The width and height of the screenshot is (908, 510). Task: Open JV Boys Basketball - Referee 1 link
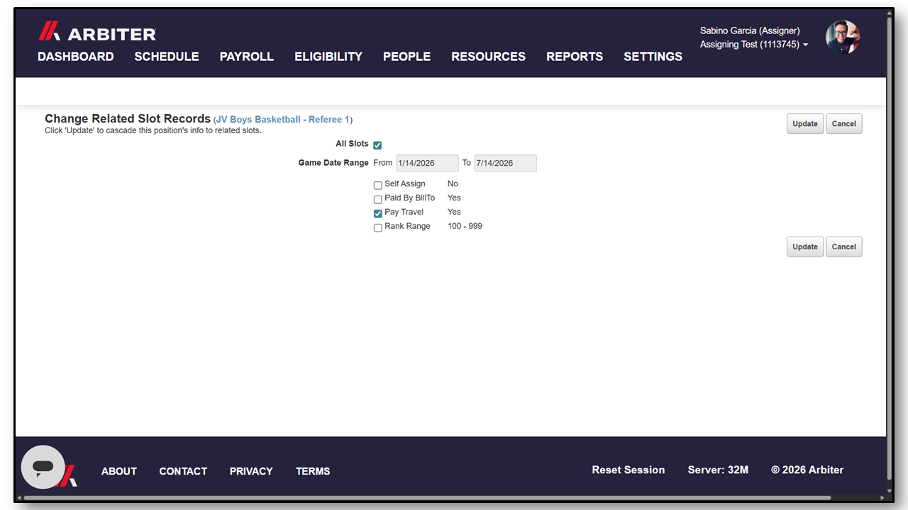pyautogui.click(x=282, y=120)
